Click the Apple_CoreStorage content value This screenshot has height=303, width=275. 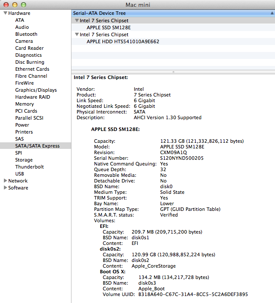coord(153,266)
